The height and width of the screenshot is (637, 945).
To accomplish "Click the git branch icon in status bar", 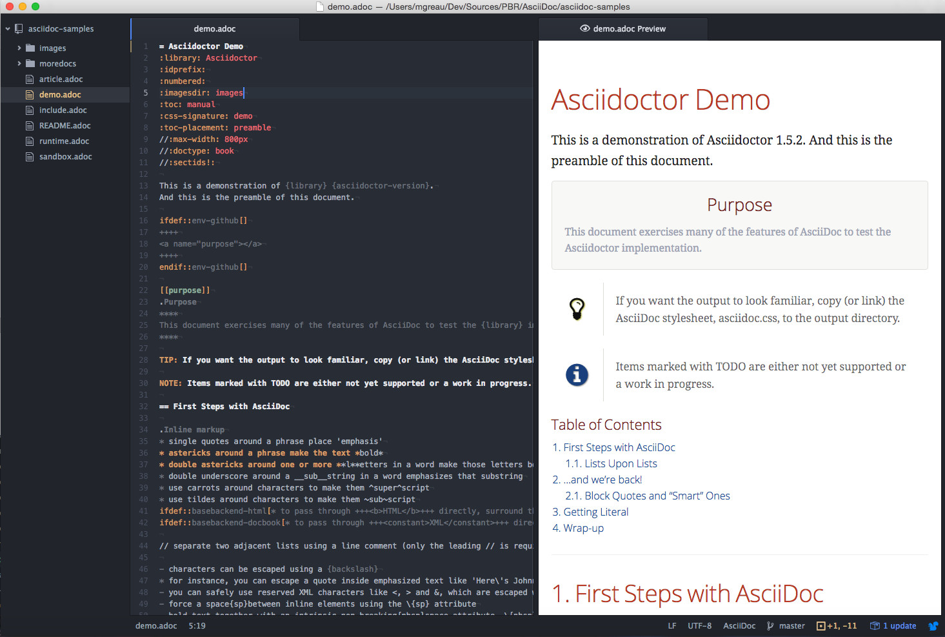I will tap(770, 625).
